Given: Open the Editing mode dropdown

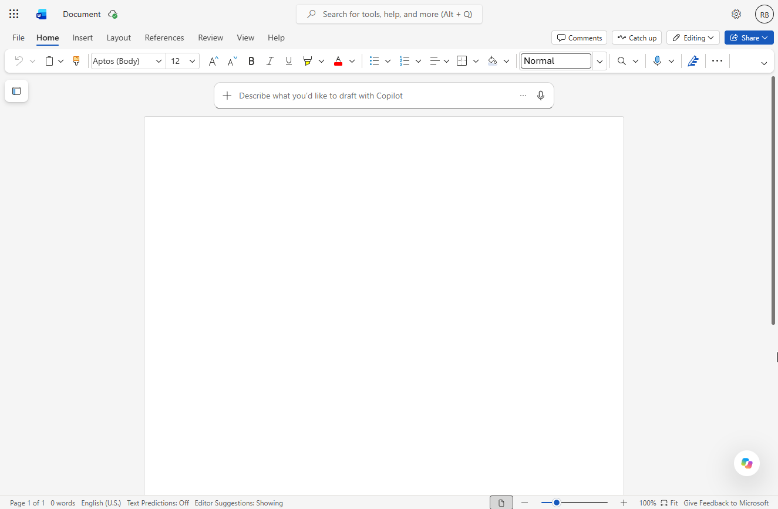Looking at the screenshot, I should pos(693,38).
